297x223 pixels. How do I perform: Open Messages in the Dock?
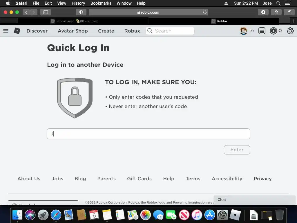point(158,215)
